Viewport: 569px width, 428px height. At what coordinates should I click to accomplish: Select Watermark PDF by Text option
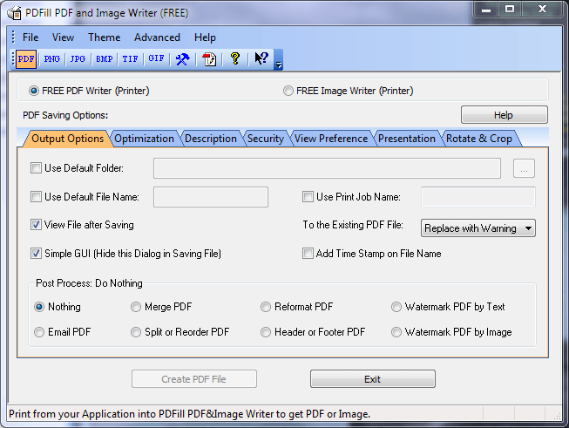396,307
